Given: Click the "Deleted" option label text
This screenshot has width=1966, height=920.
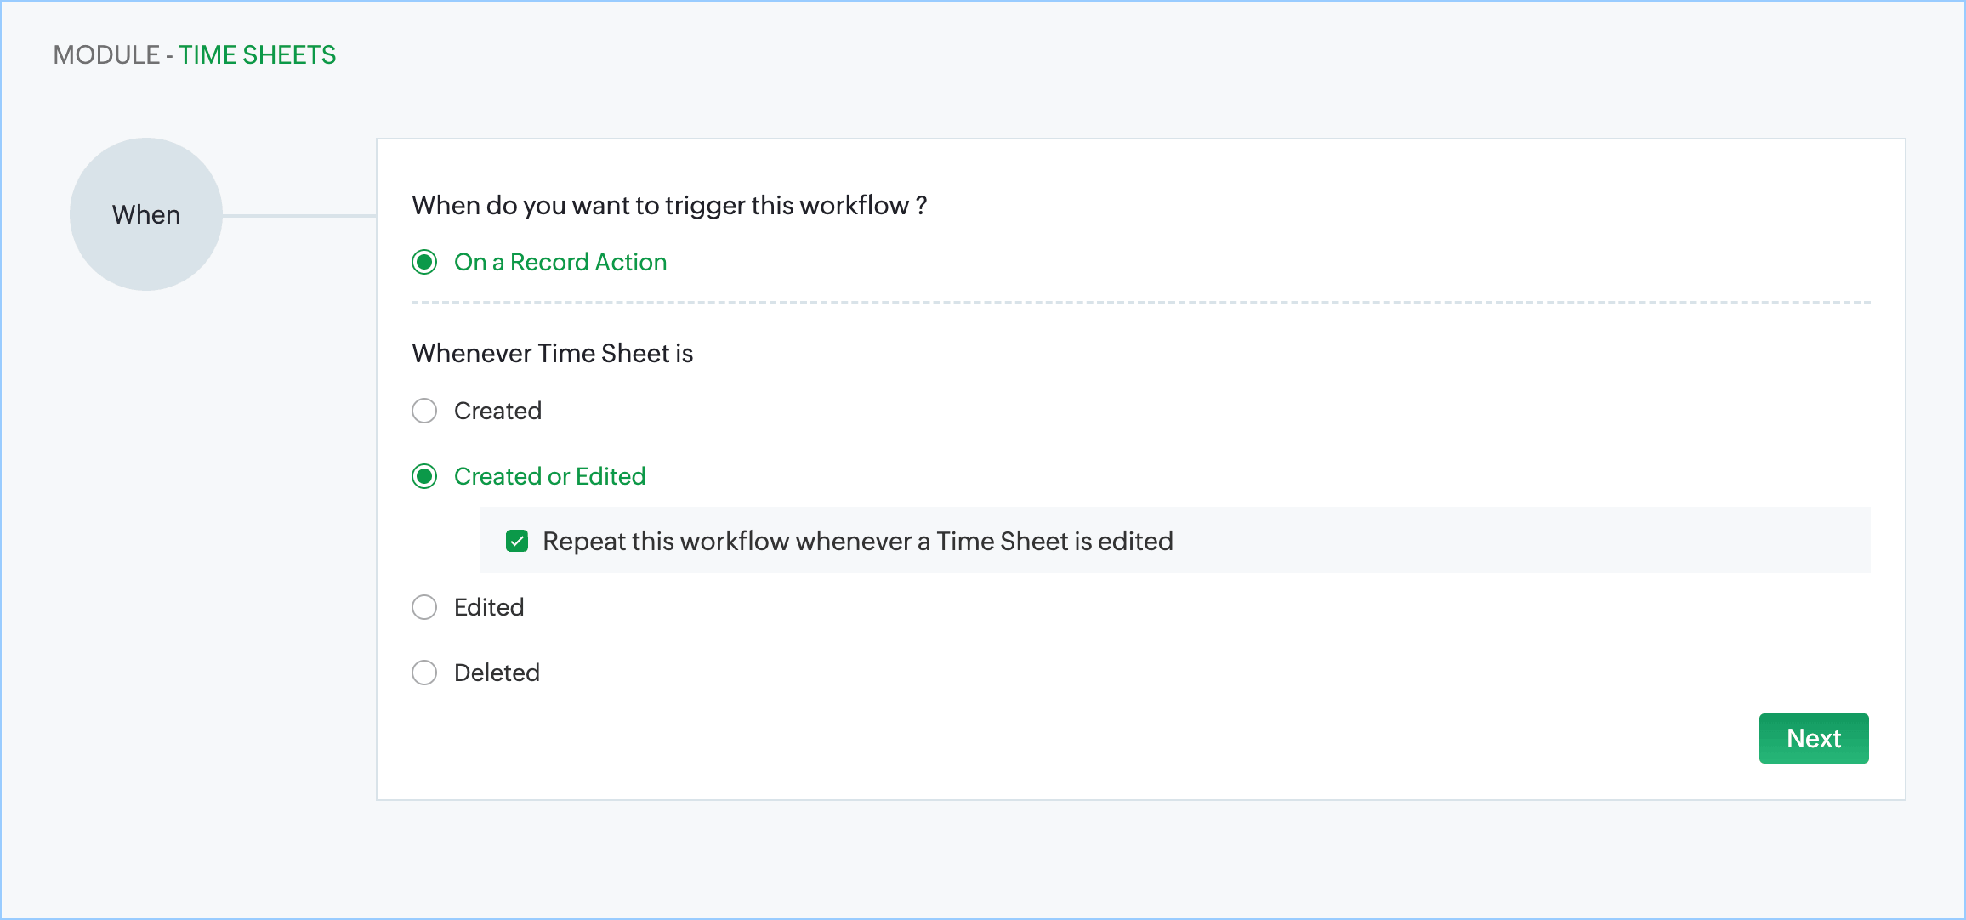Looking at the screenshot, I should tap(497, 673).
